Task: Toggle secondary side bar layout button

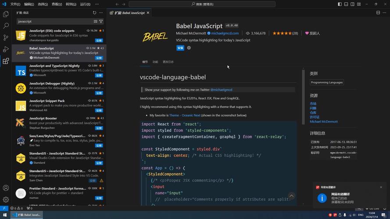Action: point(352,4)
